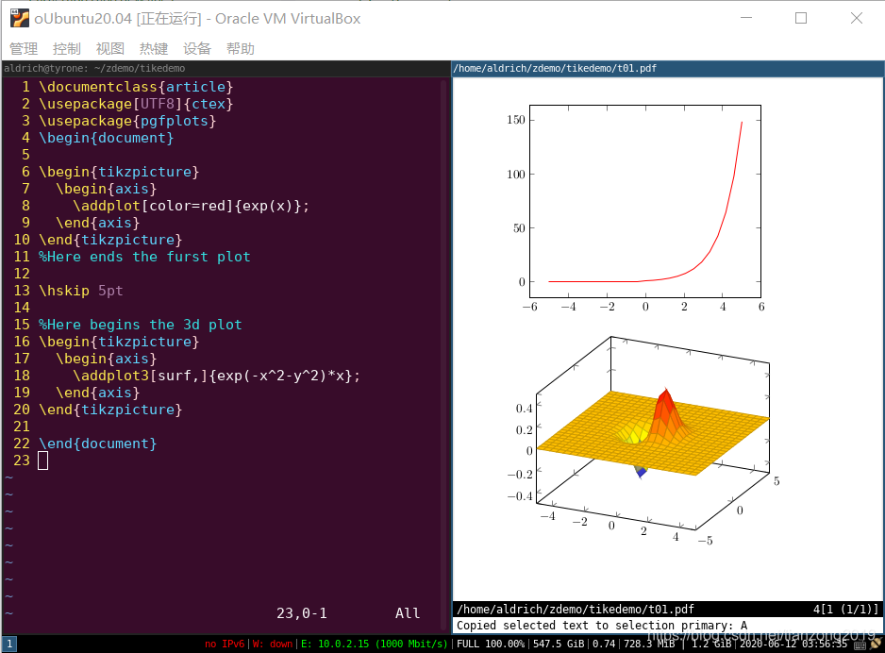Click the \end{tikzpicture} on line 20

[x=110, y=410]
